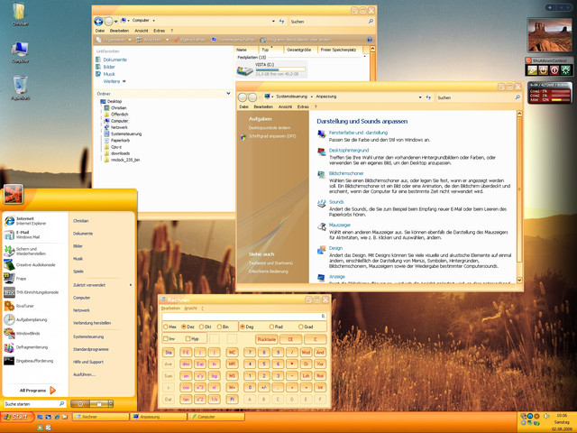This screenshot has height=433, width=577.
Task: Click the Rücktaste button in Rechner
Action: [267, 339]
